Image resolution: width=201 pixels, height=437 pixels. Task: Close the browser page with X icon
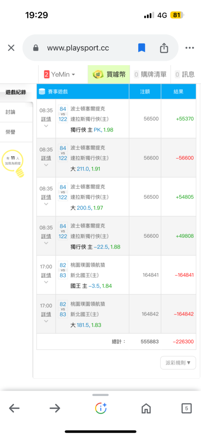pyautogui.click(x=11, y=48)
